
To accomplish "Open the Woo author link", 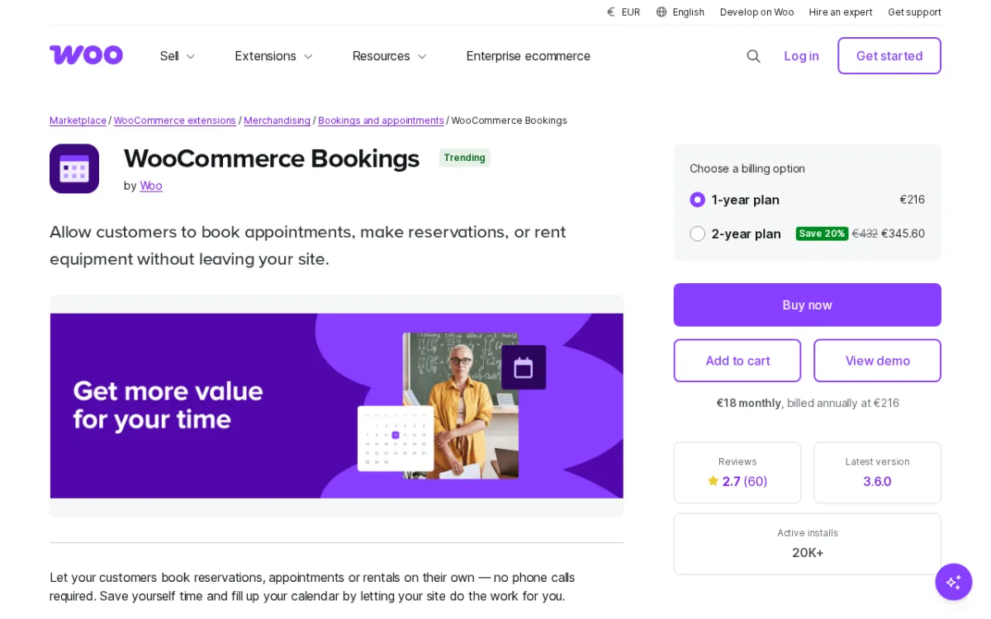I will 151,186.
